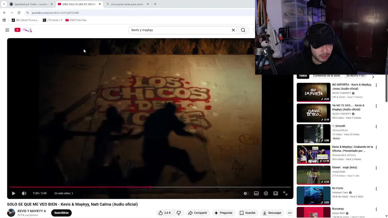388x218 pixels.
Task: Click Compartir share button
Action: click(x=197, y=213)
